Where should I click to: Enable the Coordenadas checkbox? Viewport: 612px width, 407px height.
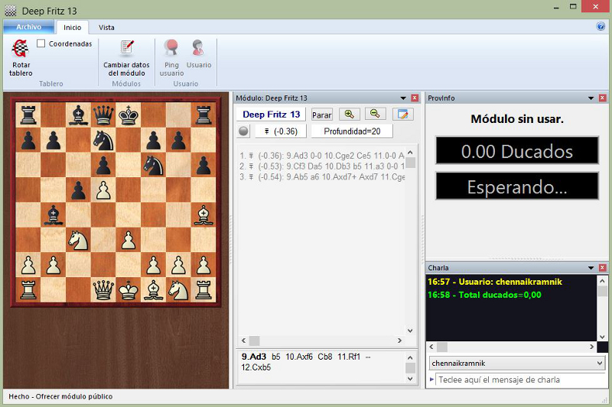[x=41, y=44]
